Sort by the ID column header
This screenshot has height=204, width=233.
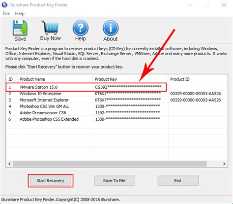(12, 79)
